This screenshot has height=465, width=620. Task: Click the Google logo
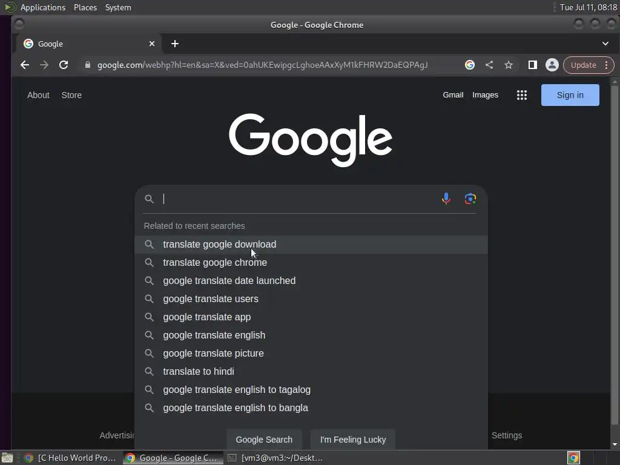tap(311, 140)
